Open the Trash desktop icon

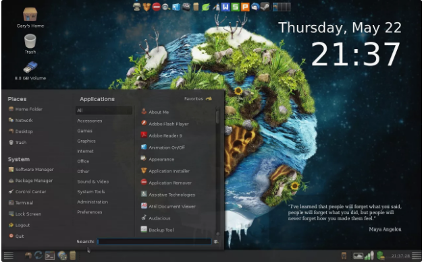click(30, 44)
